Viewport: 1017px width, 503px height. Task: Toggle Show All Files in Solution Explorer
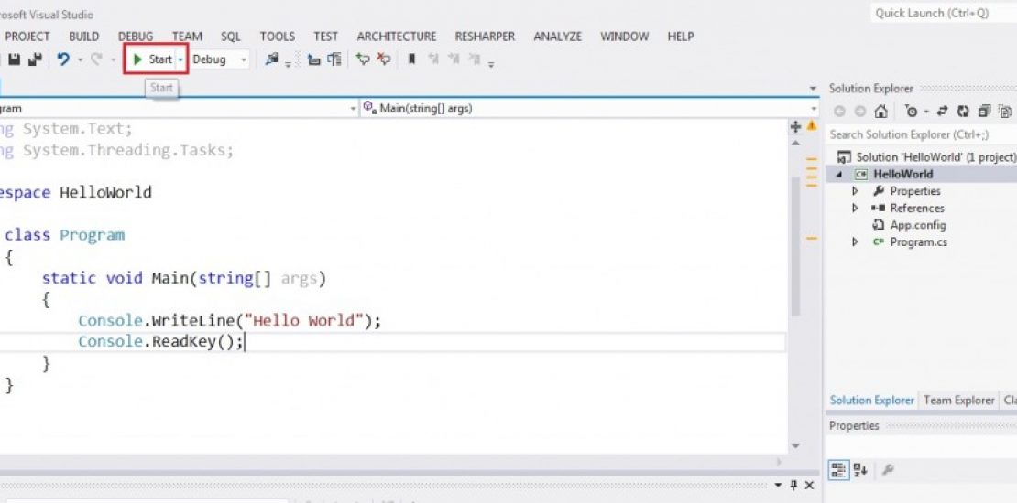pos(1005,112)
